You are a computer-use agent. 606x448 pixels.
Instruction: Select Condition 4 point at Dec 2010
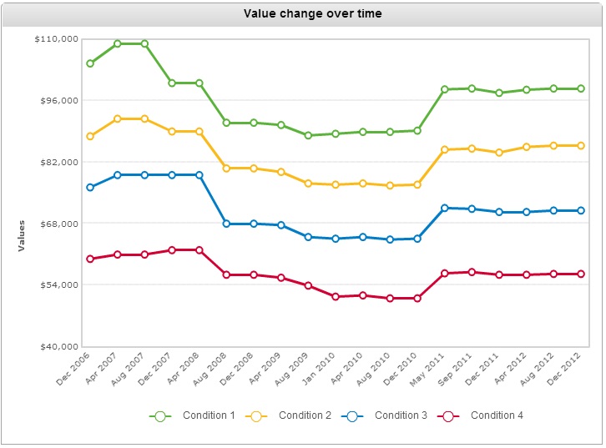[417, 298]
